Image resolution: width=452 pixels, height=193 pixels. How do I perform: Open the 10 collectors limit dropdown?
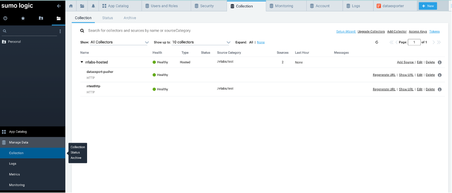(201, 42)
